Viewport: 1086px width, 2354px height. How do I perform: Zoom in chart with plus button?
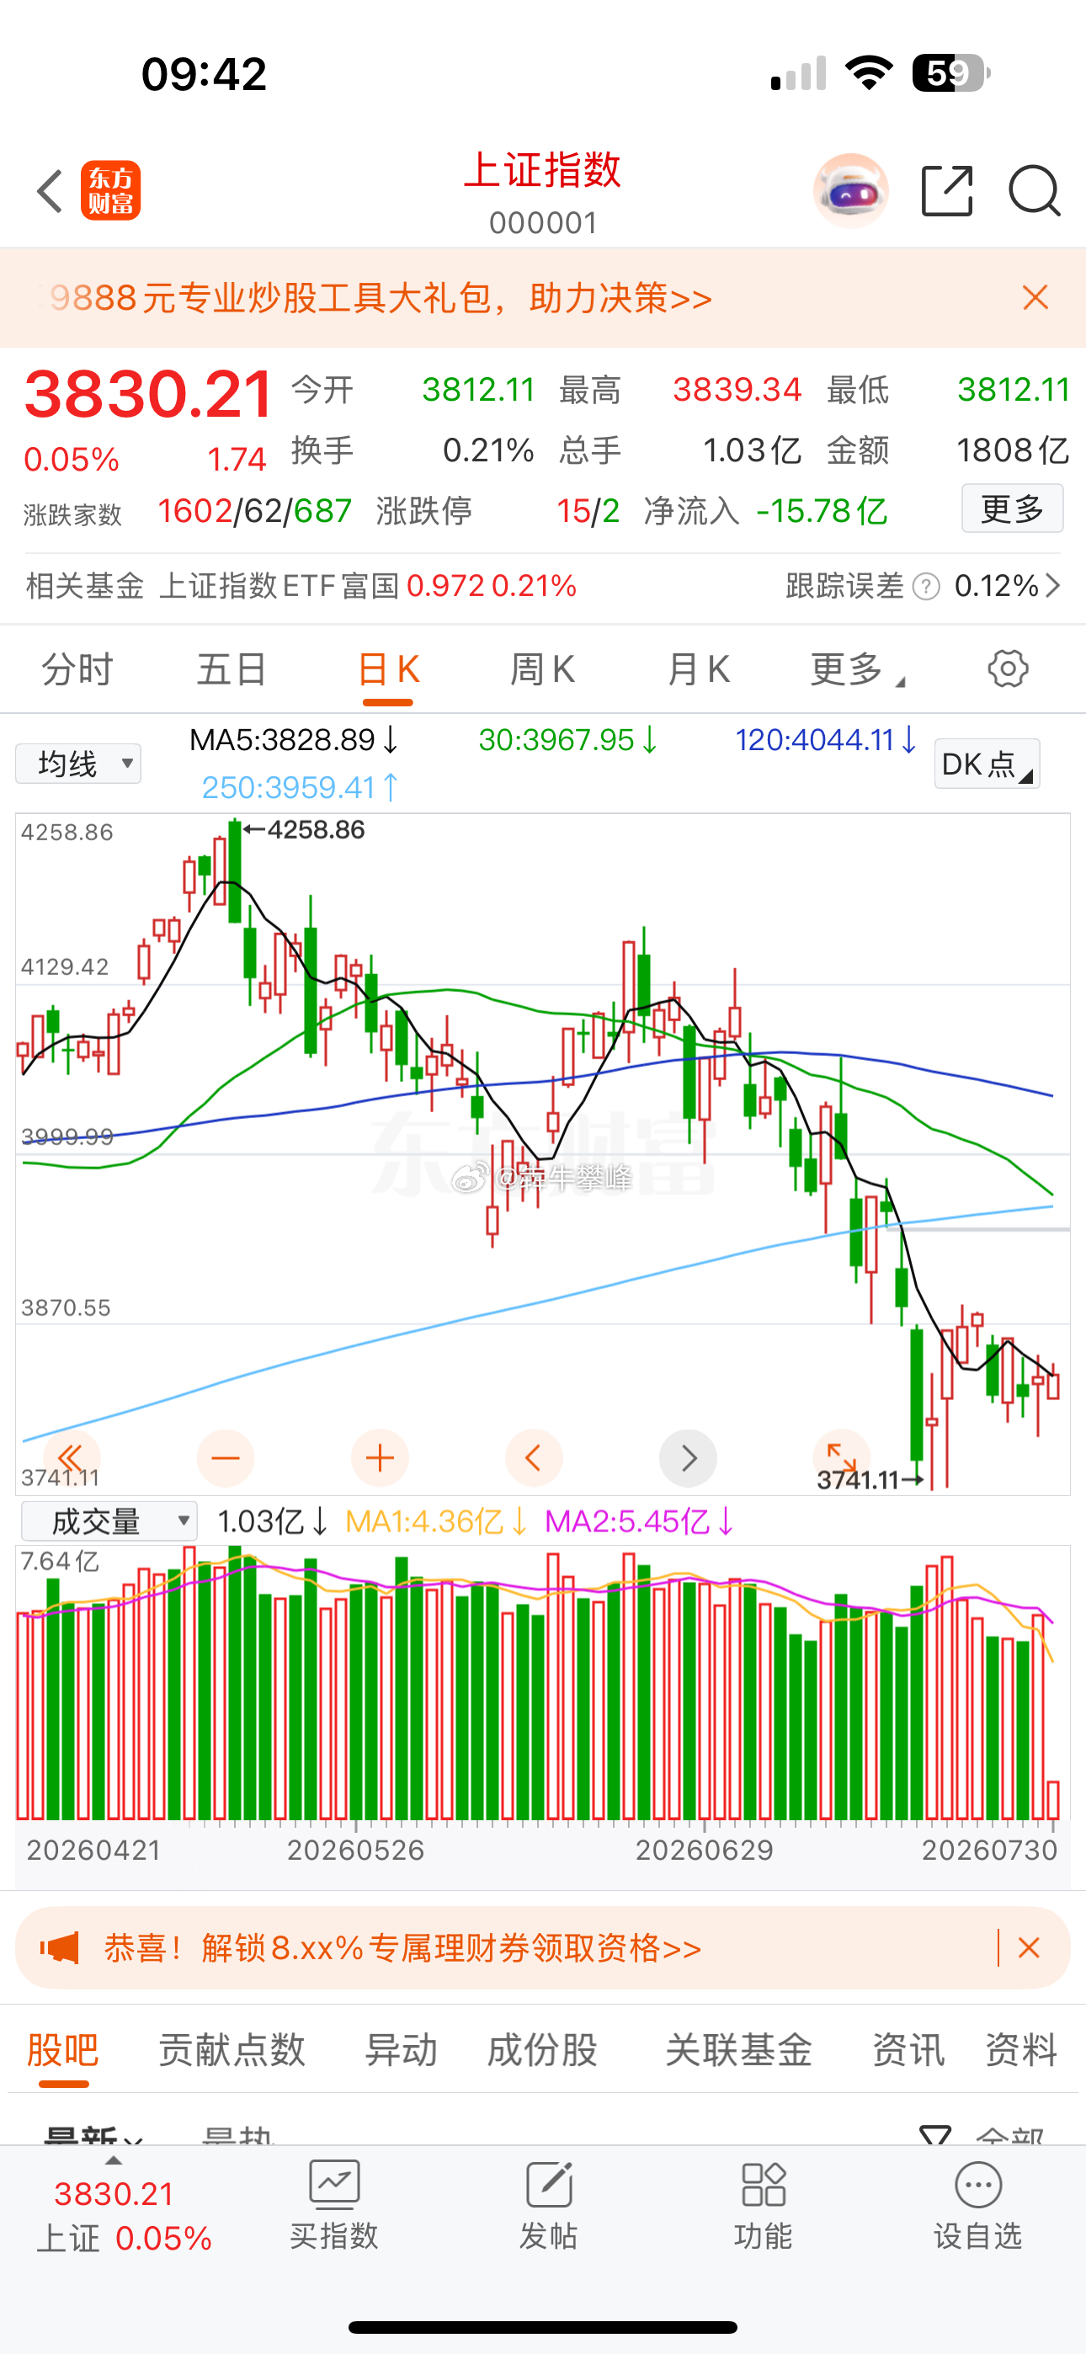[380, 1457]
